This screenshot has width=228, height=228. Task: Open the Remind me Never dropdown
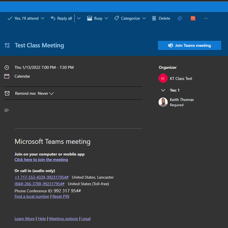(x=46, y=93)
